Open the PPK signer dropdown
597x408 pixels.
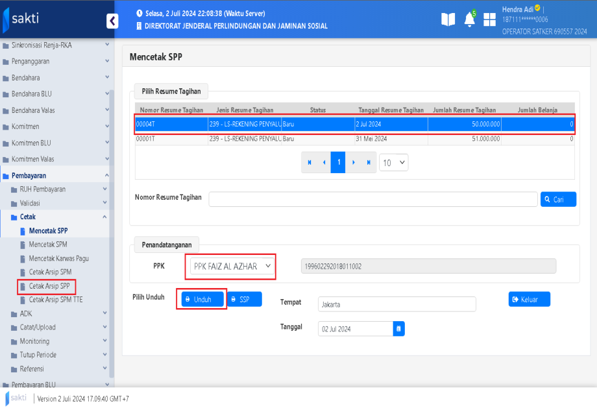point(232,266)
